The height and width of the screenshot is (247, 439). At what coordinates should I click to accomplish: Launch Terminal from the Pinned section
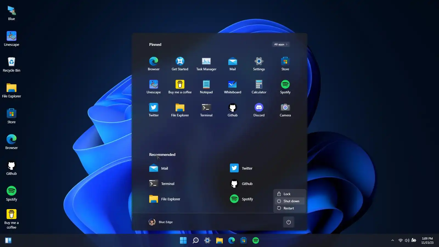coord(206,110)
